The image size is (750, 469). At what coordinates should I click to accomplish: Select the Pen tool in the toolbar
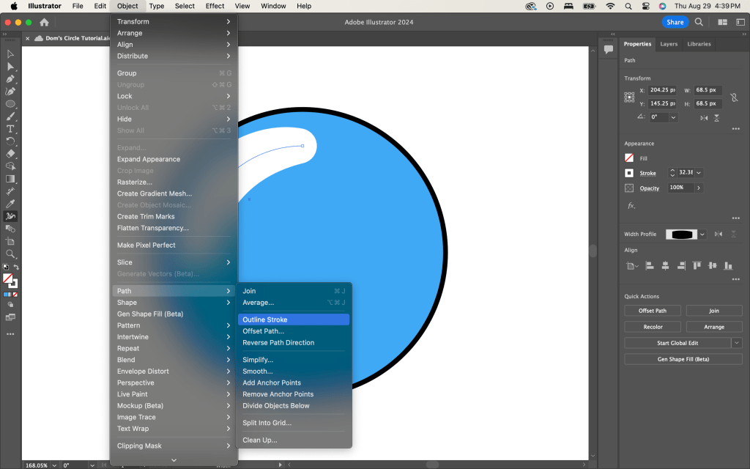10,78
